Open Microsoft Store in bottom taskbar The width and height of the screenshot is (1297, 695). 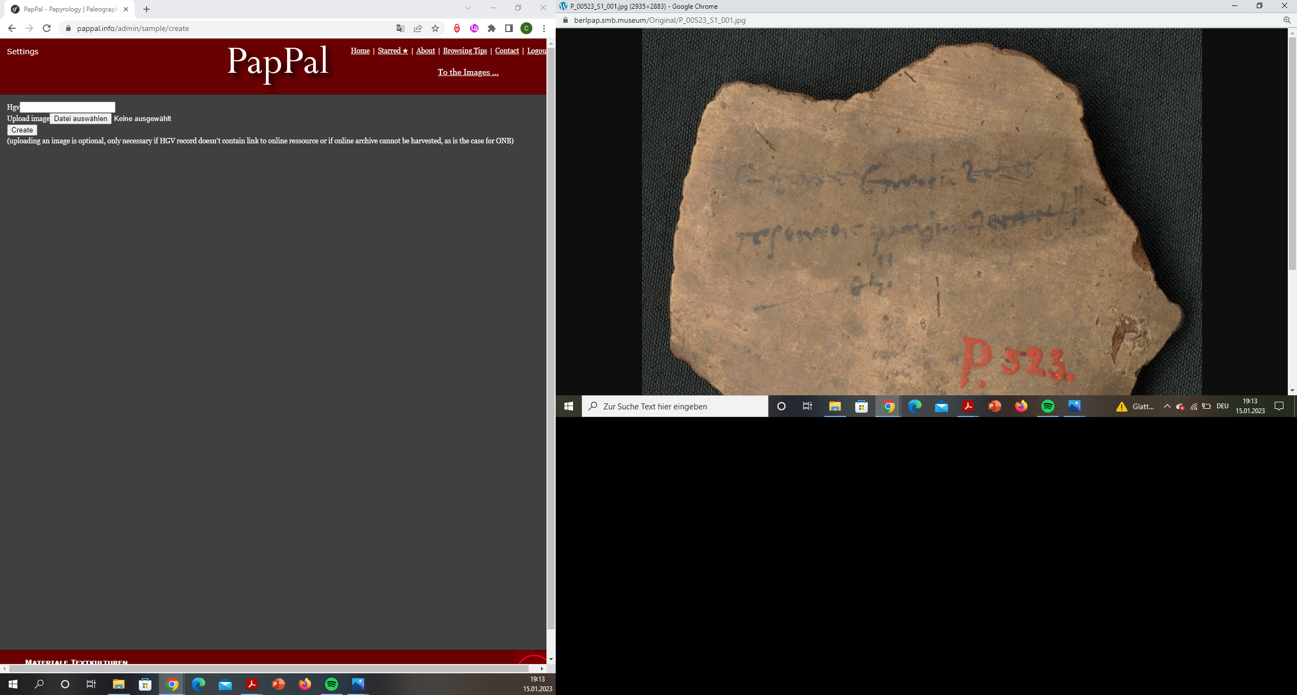(145, 684)
